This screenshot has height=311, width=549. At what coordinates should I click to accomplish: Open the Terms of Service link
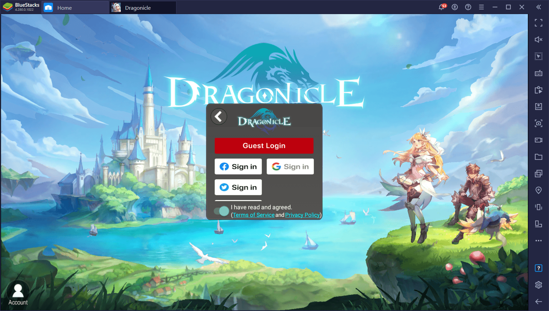[x=254, y=215]
